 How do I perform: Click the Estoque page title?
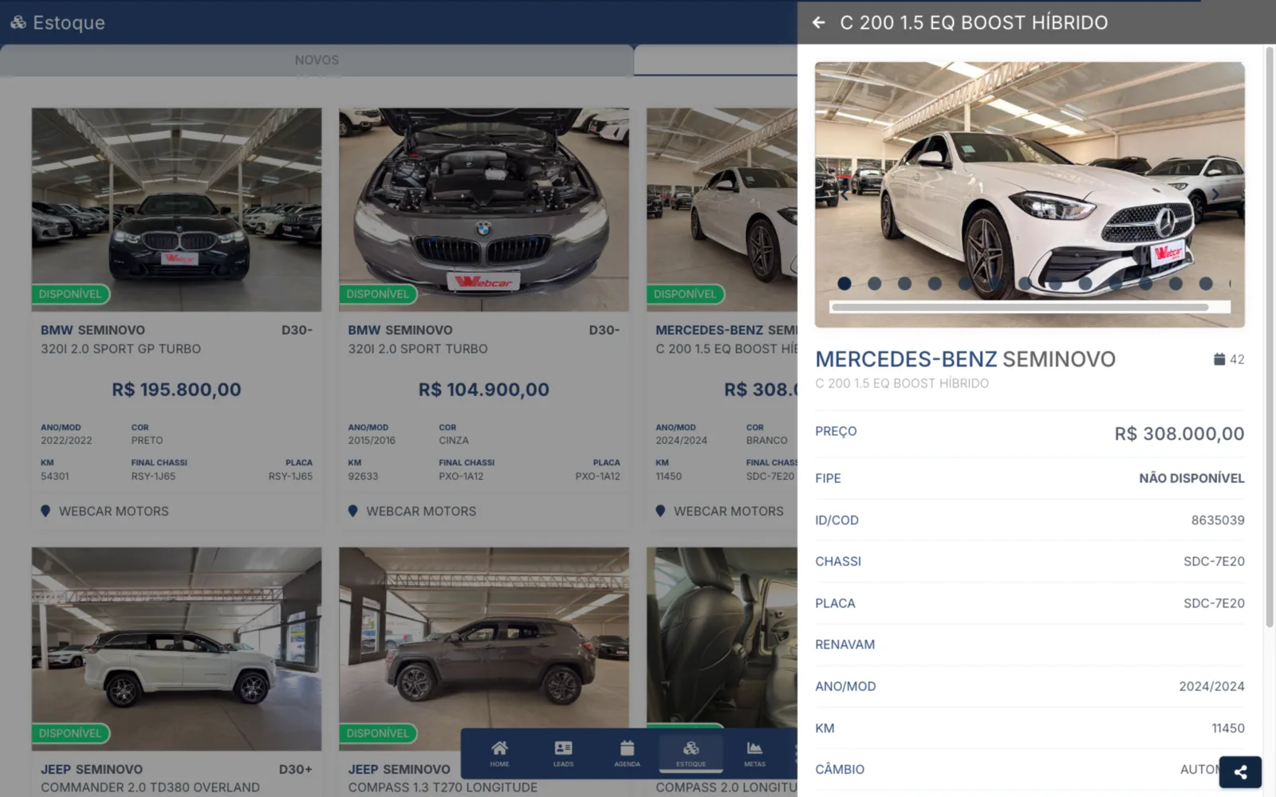pyautogui.click(x=69, y=22)
